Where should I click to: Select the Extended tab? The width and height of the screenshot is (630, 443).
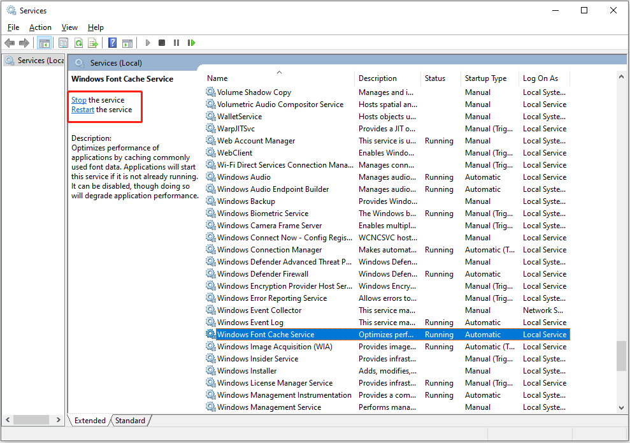[89, 420]
